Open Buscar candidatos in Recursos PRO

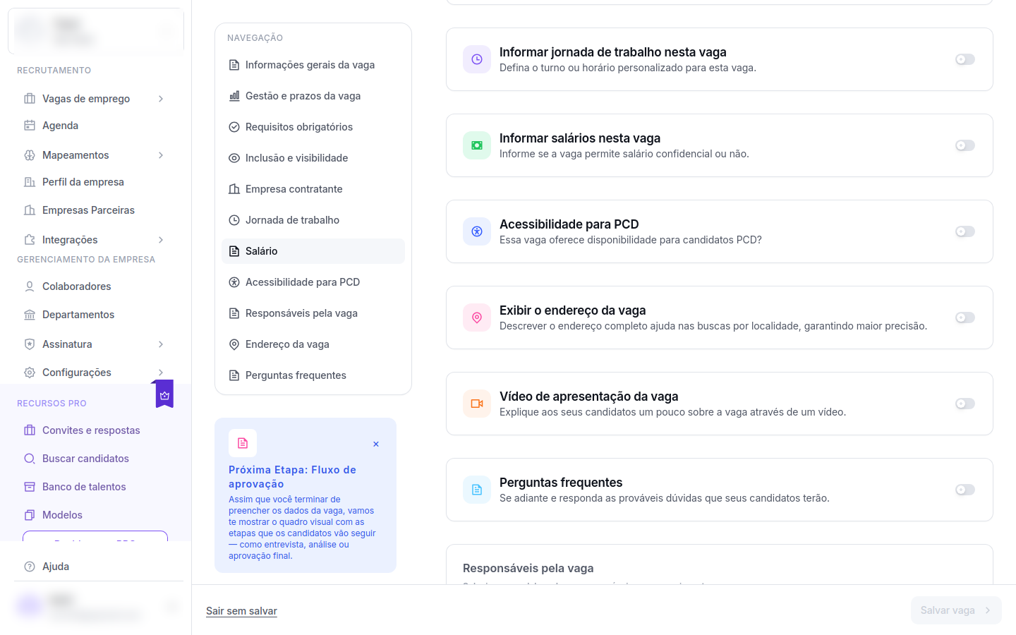point(85,459)
